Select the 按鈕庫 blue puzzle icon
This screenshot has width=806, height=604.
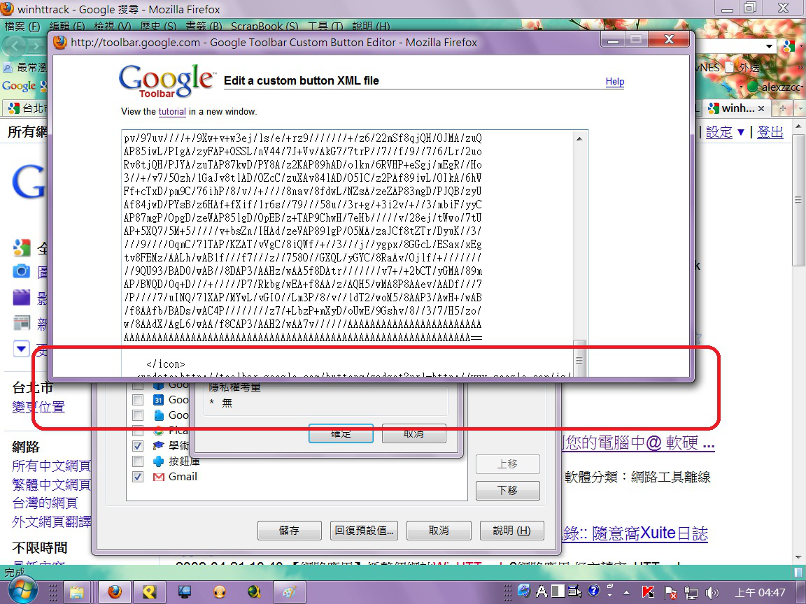(x=158, y=461)
